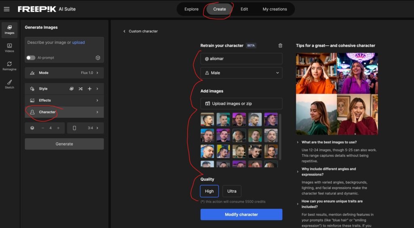Select the Images sidebar tool
The image size is (414, 228).
[x=10, y=30]
